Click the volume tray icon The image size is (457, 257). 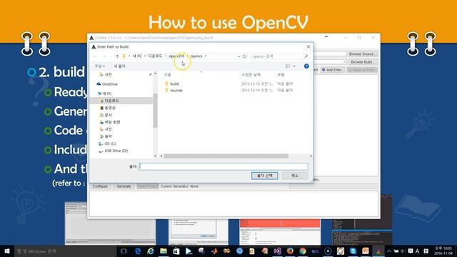[403, 251]
